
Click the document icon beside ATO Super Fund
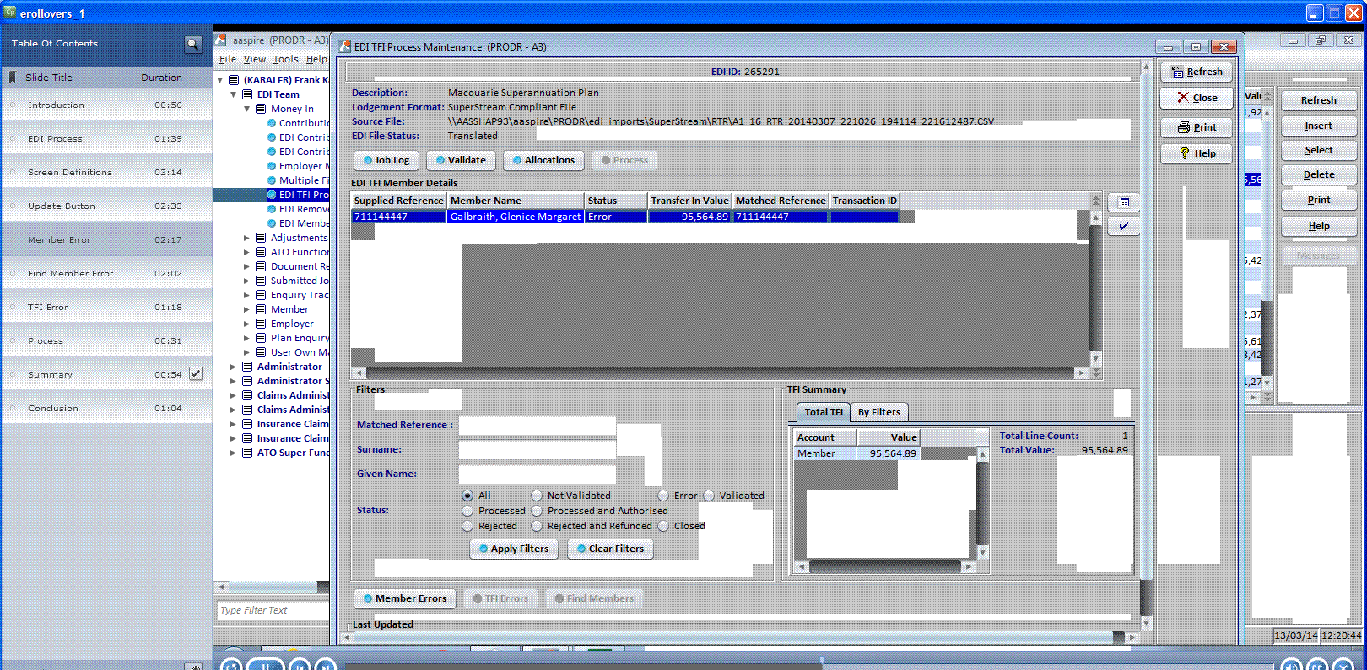[247, 453]
